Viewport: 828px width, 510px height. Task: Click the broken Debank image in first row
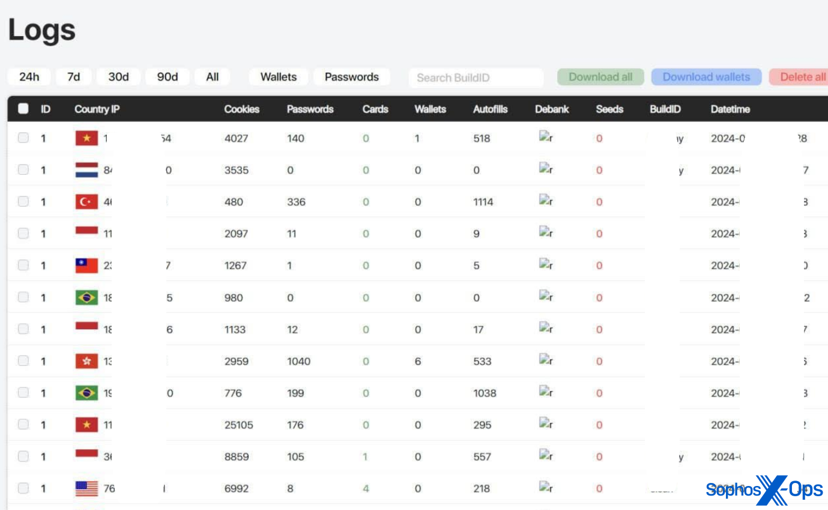pyautogui.click(x=546, y=137)
